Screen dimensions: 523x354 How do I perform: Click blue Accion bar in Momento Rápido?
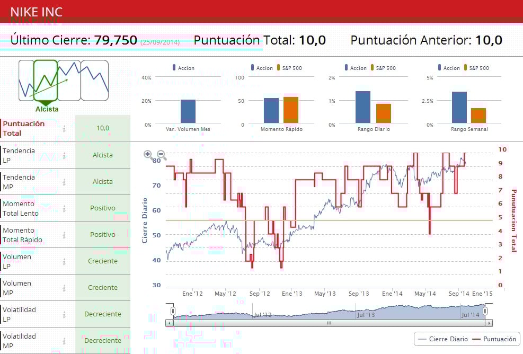click(271, 110)
